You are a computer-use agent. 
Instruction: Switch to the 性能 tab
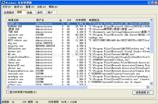pyautogui.click(x=31, y=12)
